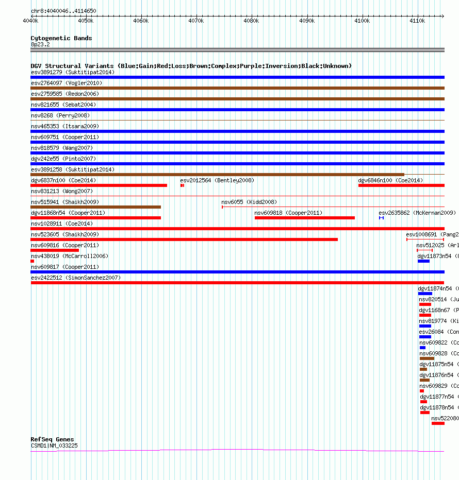Open dgv242e55 (Pinto2007) variant label

[x=63, y=159]
